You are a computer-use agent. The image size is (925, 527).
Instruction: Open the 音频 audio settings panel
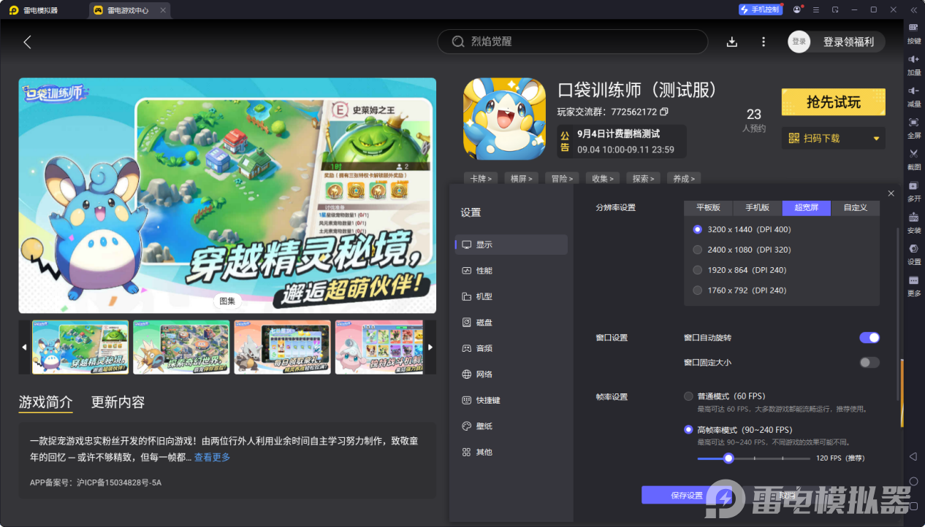click(x=483, y=348)
